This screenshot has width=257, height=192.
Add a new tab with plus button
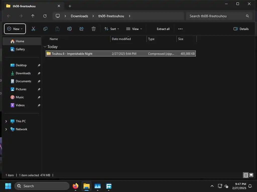[x=70, y=6]
